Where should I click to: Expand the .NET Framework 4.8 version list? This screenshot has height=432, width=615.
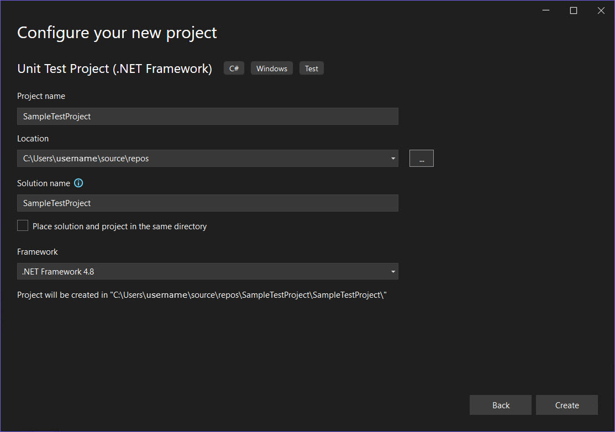(x=393, y=271)
